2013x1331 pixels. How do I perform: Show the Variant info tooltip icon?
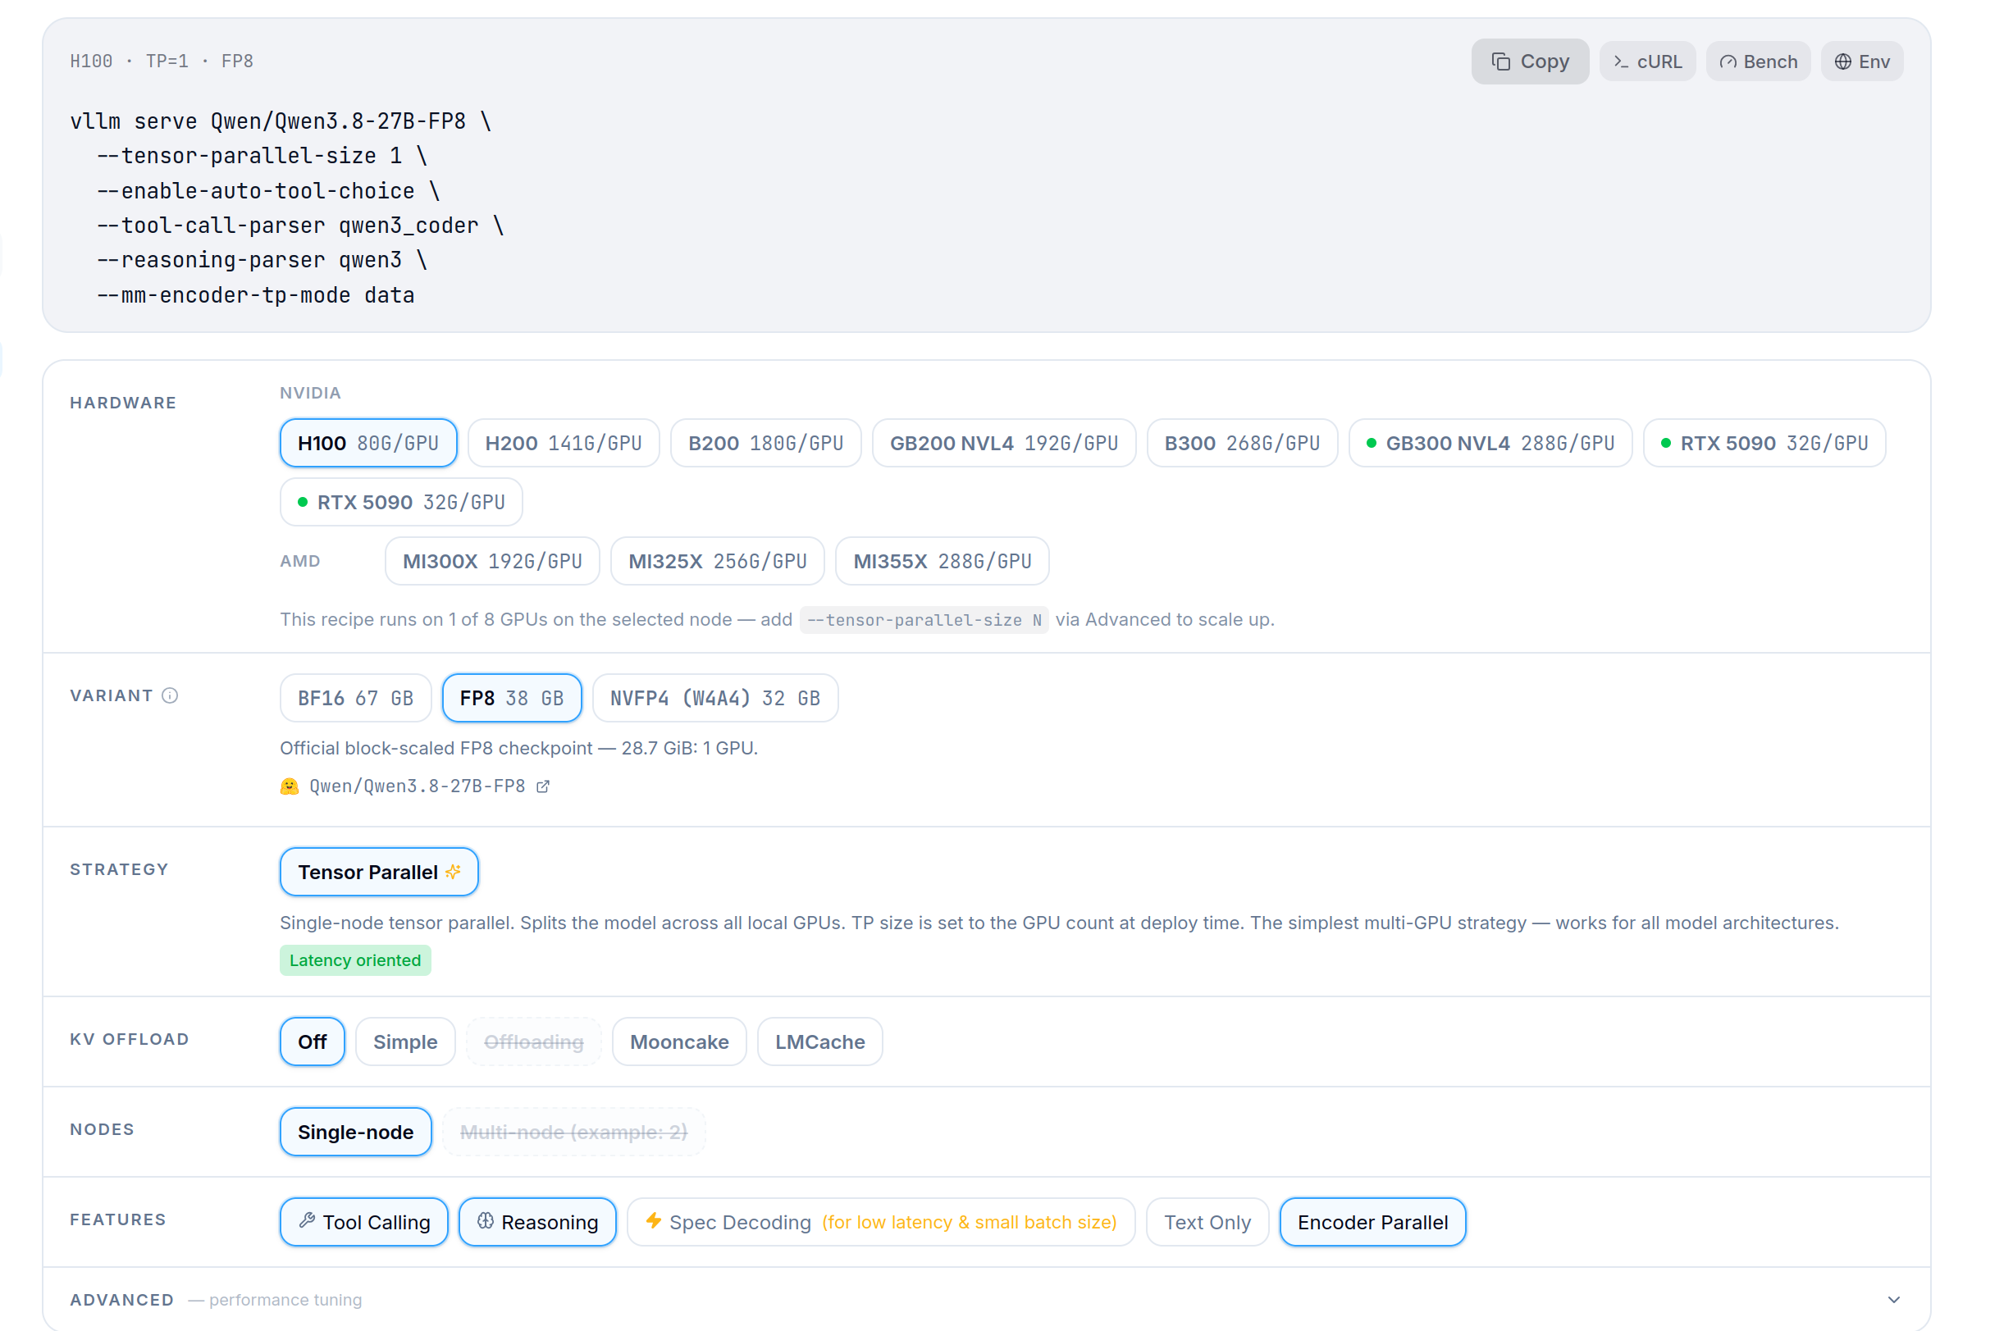[x=170, y=695]
